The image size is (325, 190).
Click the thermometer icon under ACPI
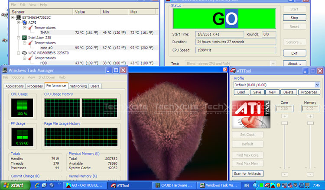(x=31, y=28)
